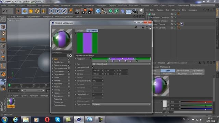Click Render to Picture Viewer icon
Screen dimensions: 219x123
[83, 11]
